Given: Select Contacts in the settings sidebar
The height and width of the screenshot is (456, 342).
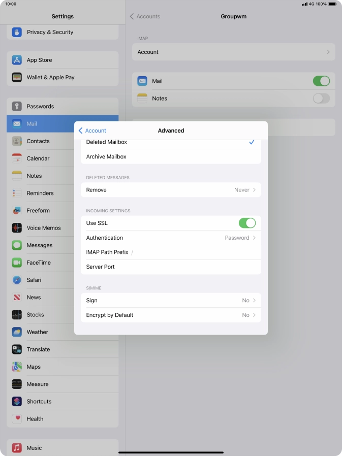Looking at the screenshot, I should (x=38, y=141).
